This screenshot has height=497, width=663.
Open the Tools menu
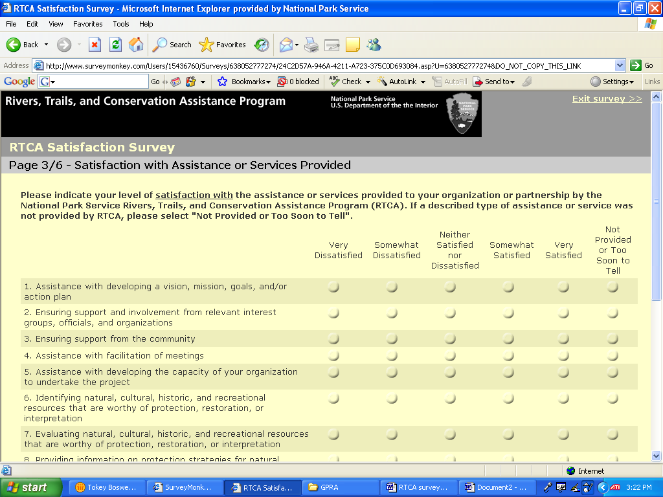tap(120, 24)
